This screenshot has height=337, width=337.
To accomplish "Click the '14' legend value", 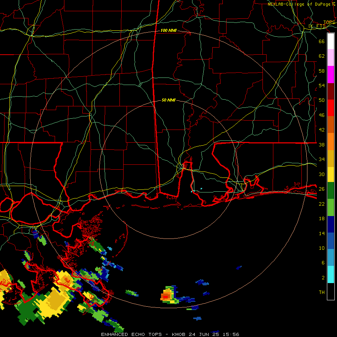I will point(322,233).
